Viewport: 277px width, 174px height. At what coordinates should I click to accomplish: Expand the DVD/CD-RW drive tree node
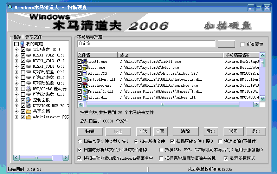16,89
